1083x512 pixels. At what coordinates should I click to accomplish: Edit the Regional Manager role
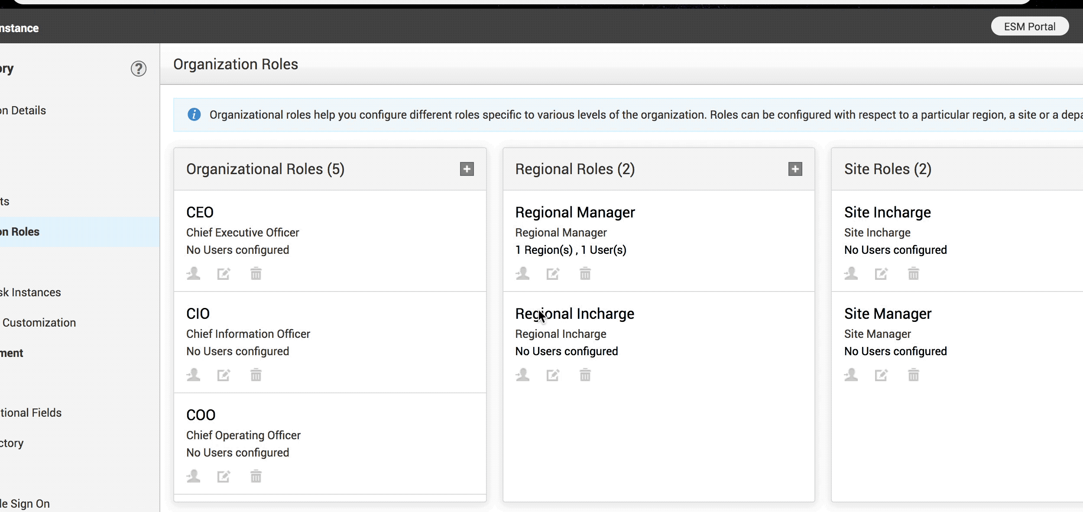point(553,274)
